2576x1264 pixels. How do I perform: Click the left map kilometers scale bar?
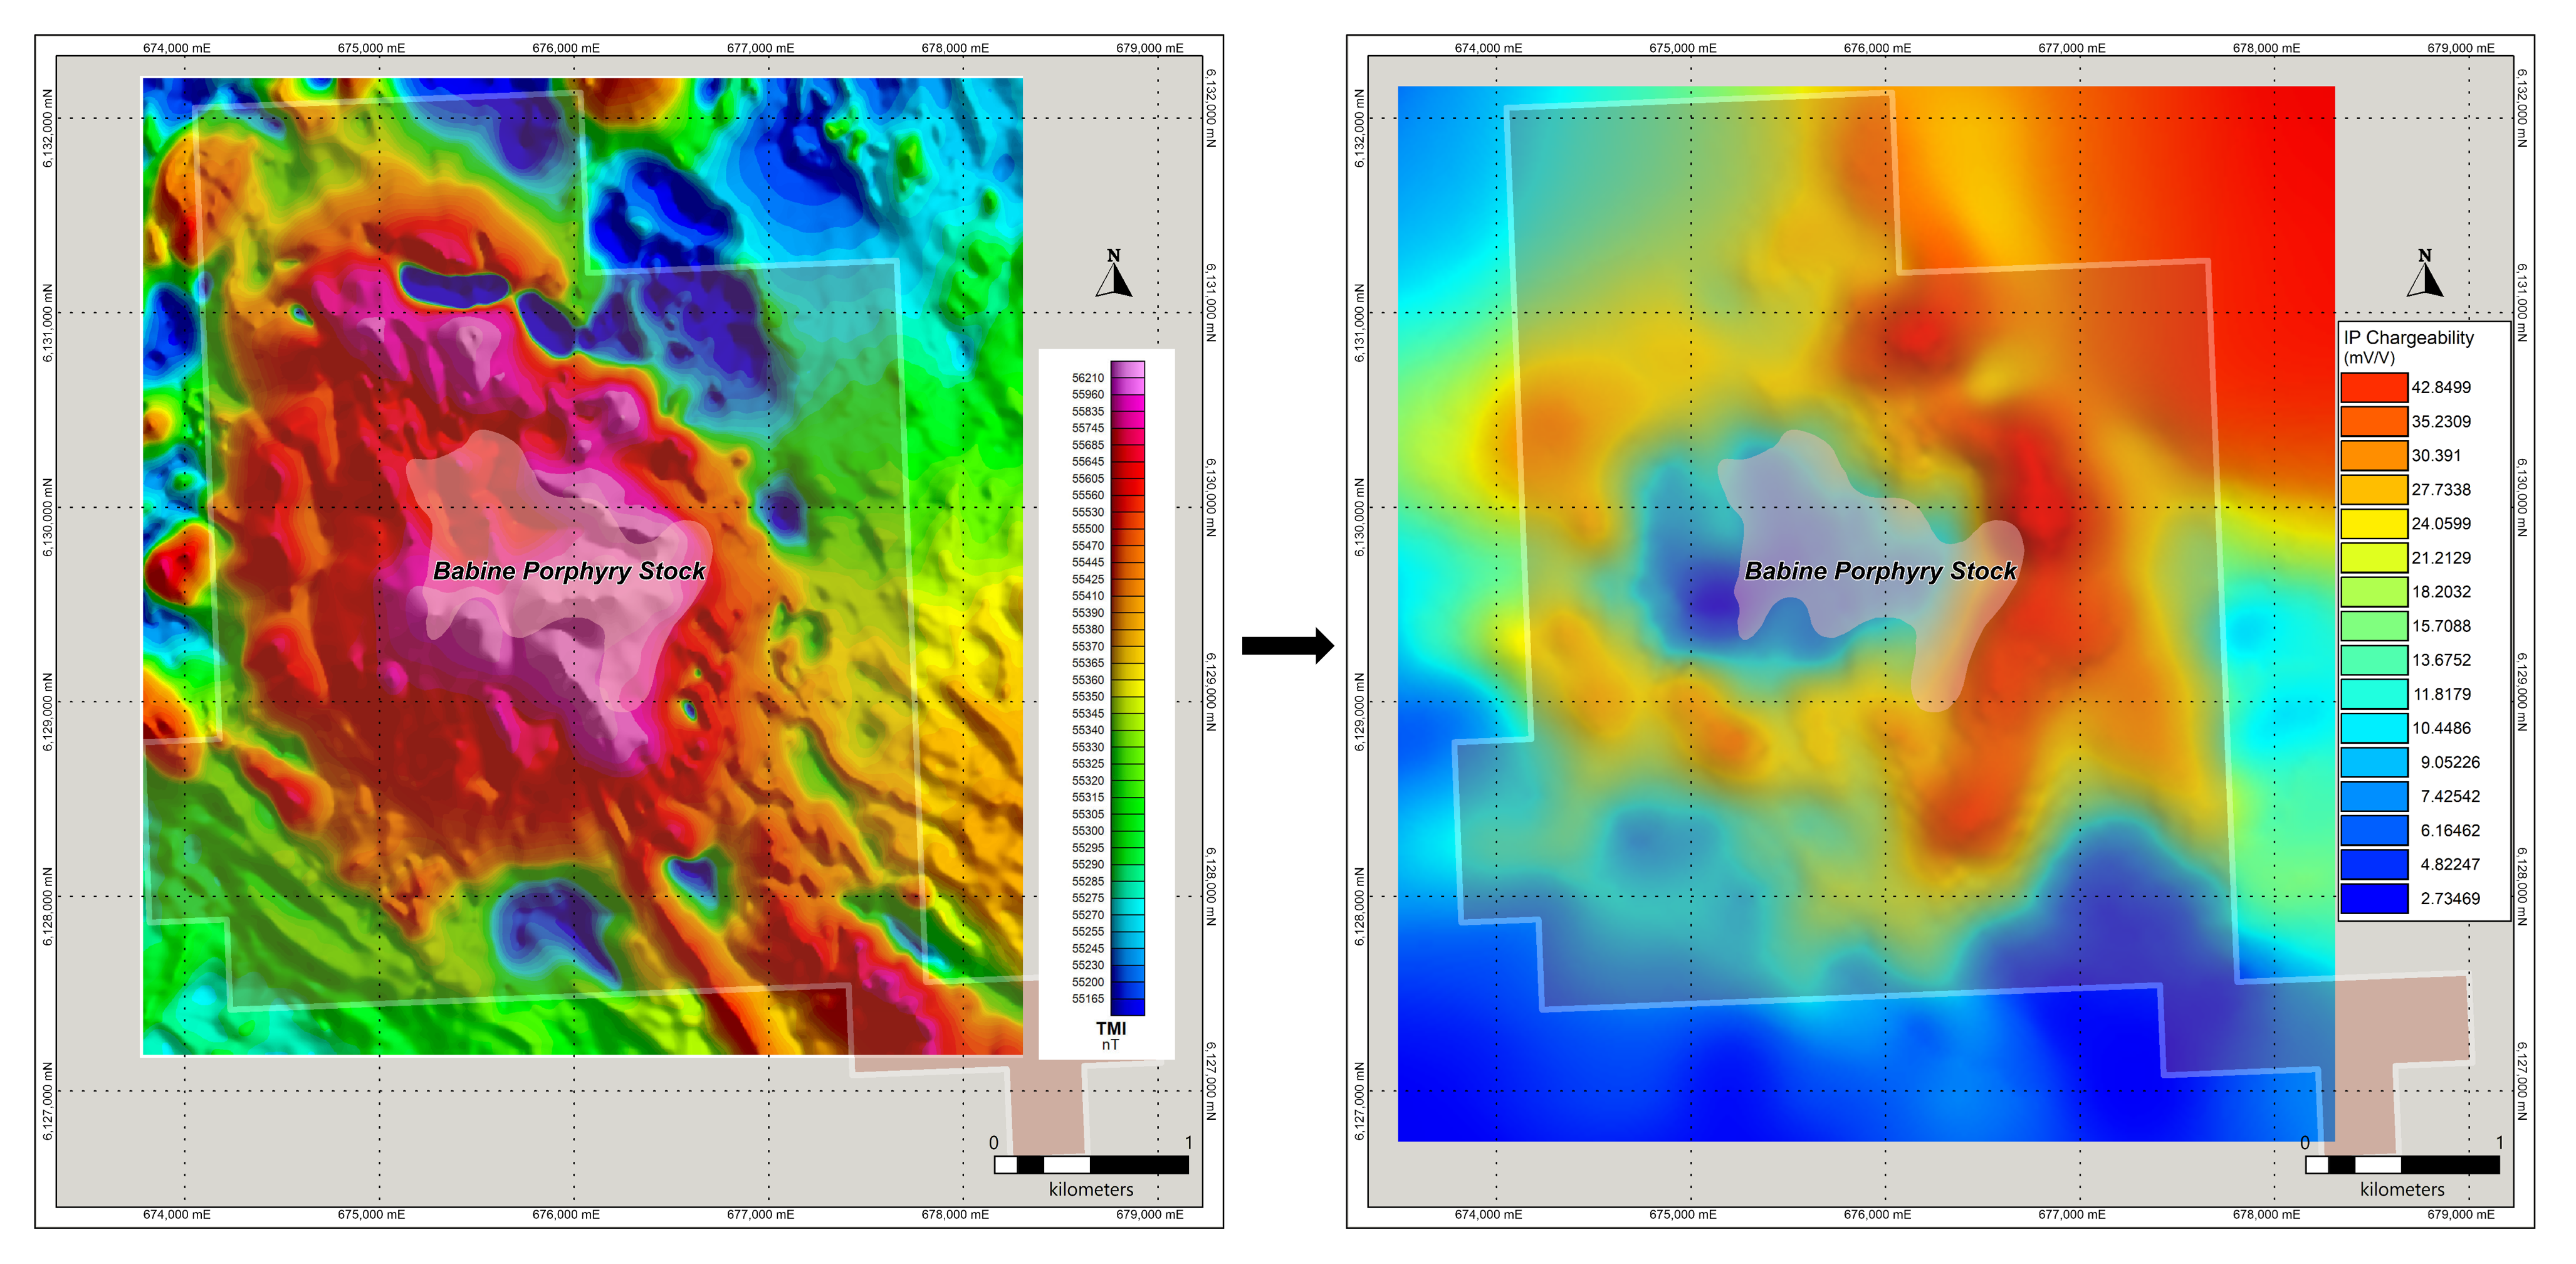[x=1091, y=1165]
